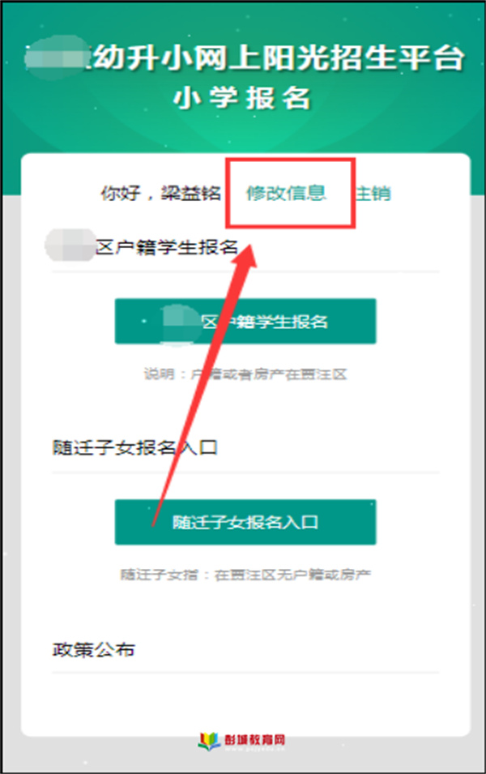This screenshot has width=486, height=774.
Task: Click the greeting 你好，梁益铭
Action: (161, 193)
